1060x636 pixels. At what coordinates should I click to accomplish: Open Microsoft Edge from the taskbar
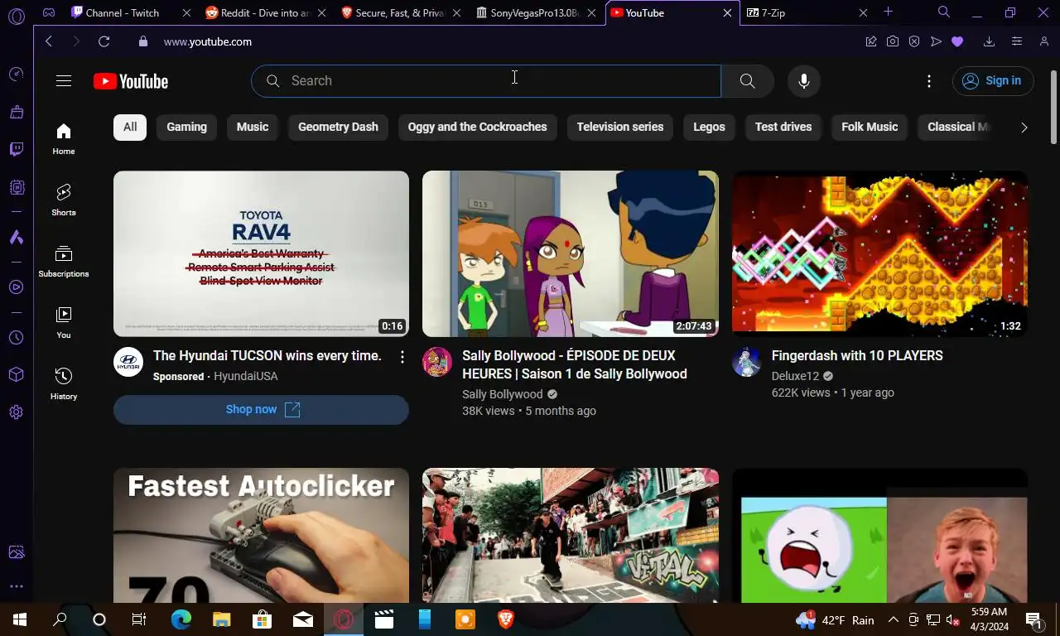[181, 619]
